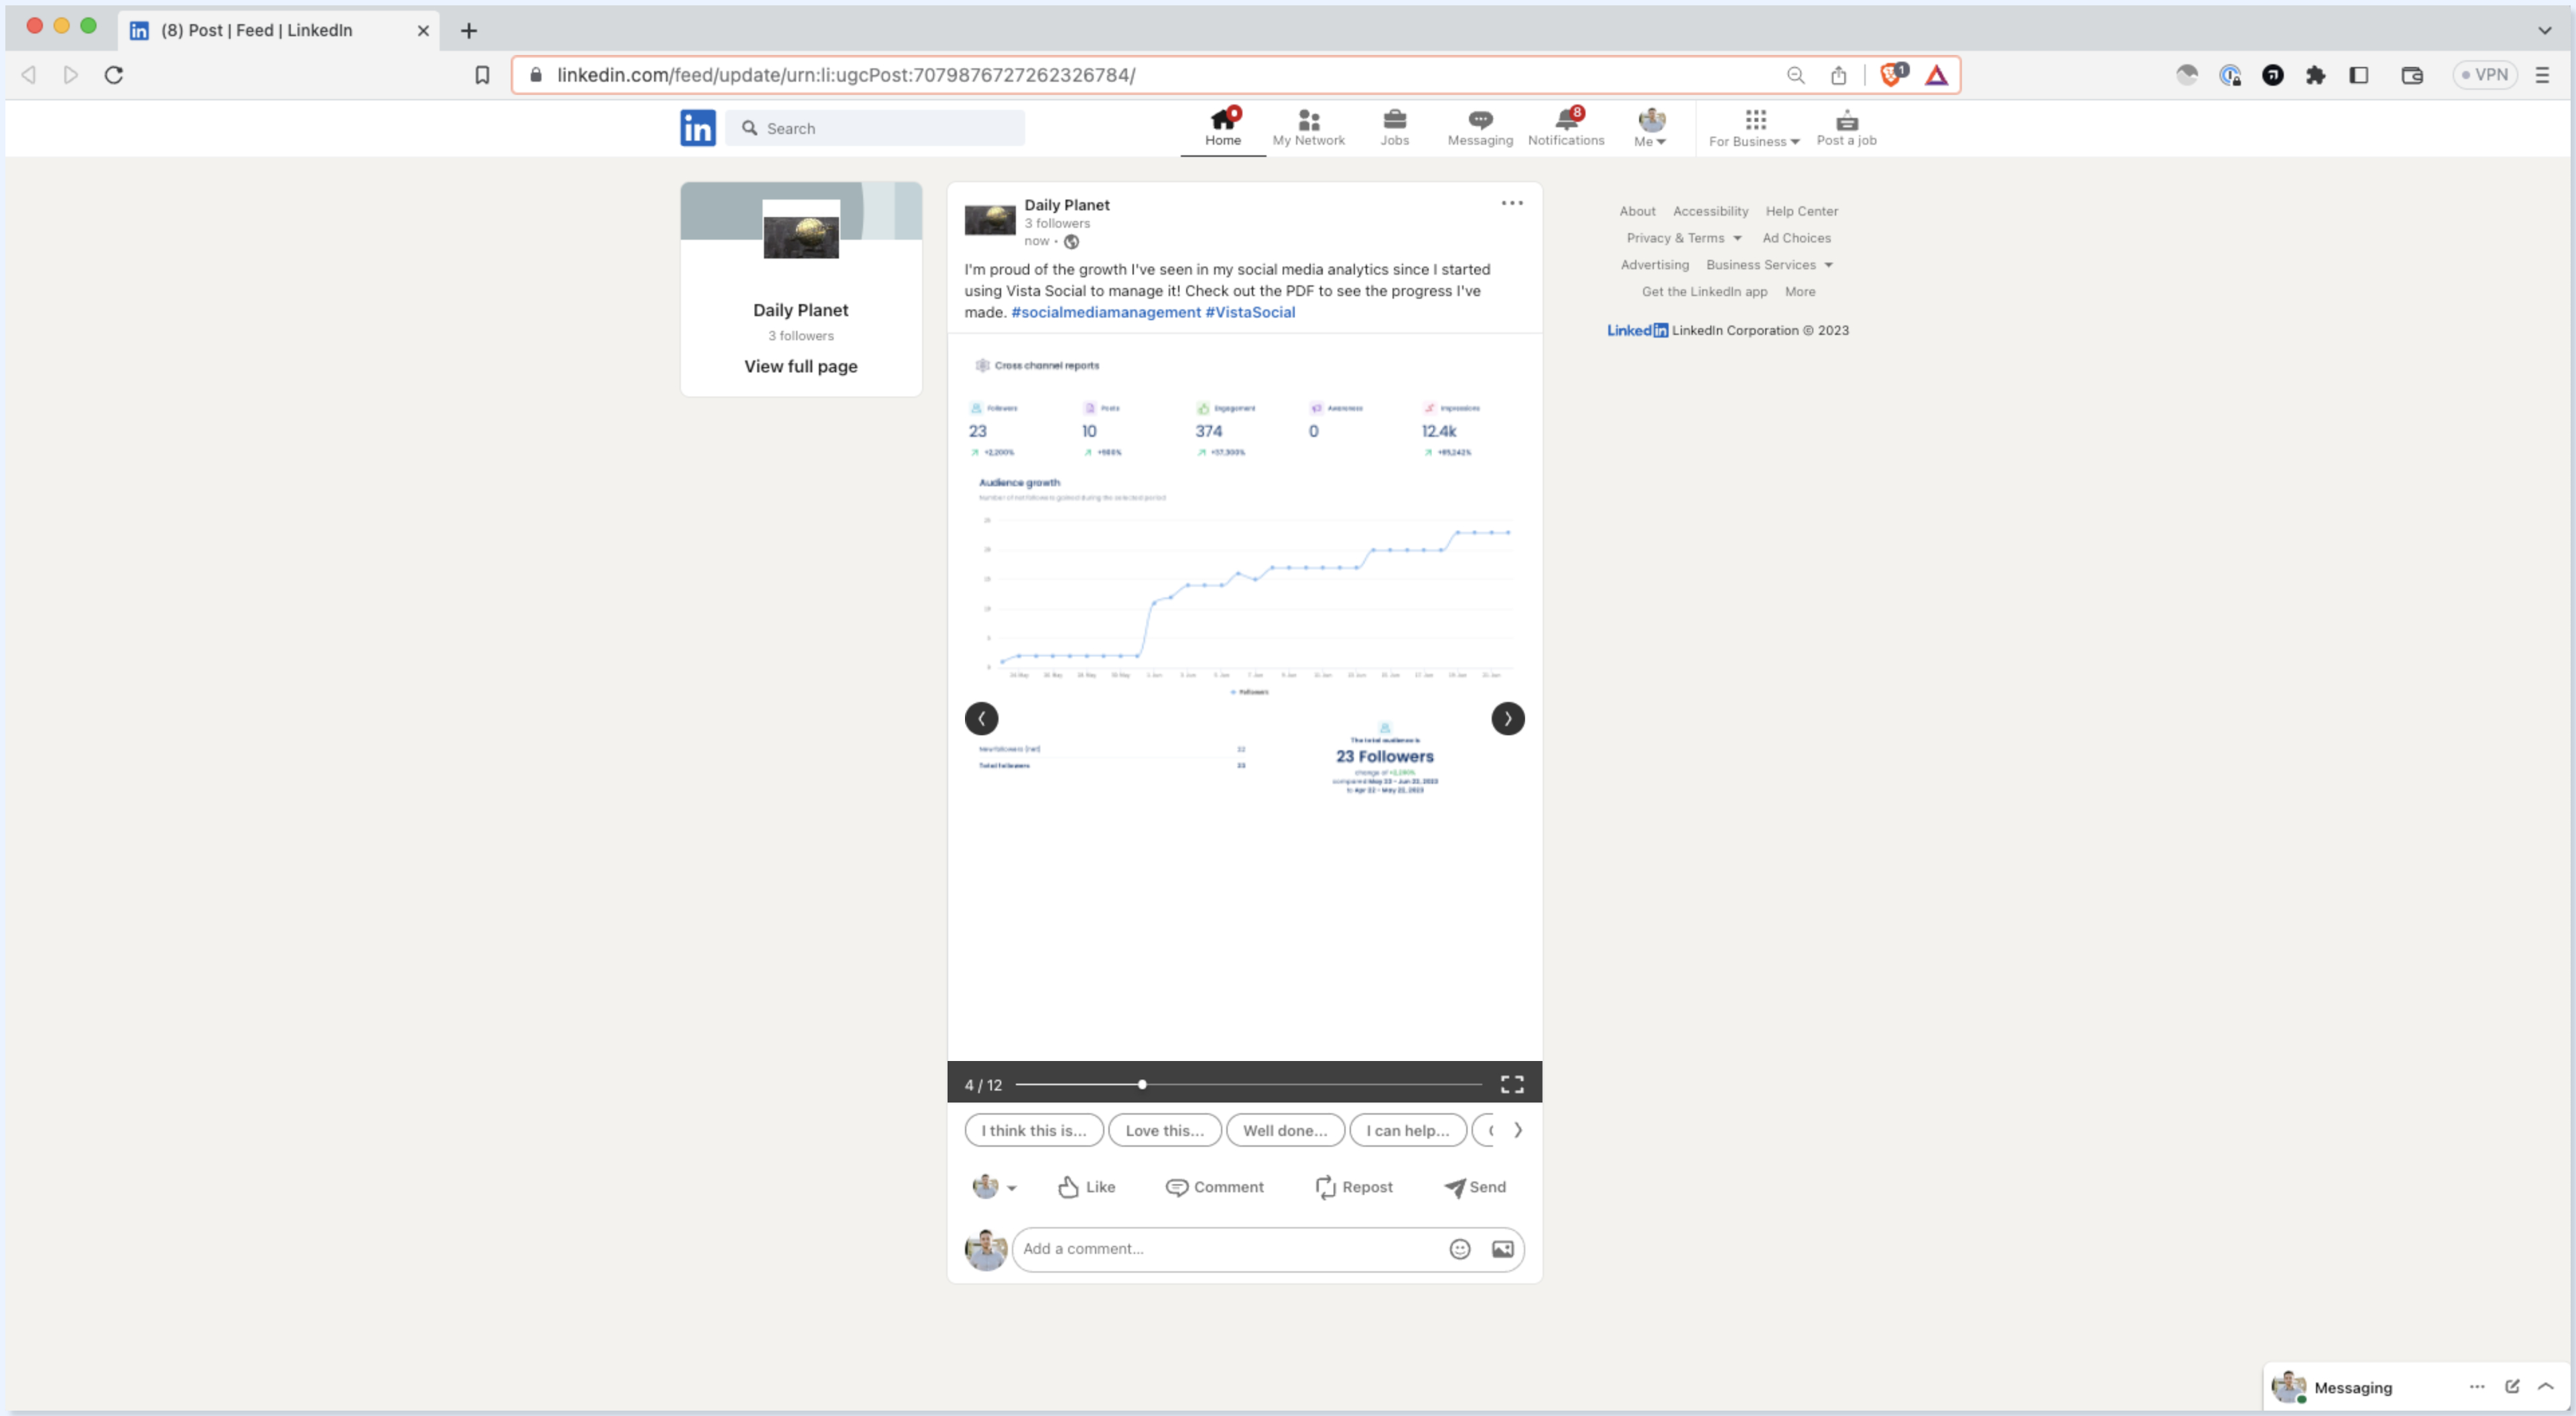Click the #VistaSocial hashtag

point(1250,311)
